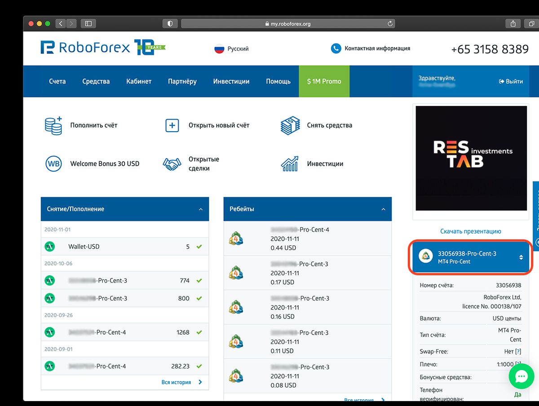Click the Safari forward navigation arrow
This screenshot has height=406, width=539.
[x=72, y=23]
